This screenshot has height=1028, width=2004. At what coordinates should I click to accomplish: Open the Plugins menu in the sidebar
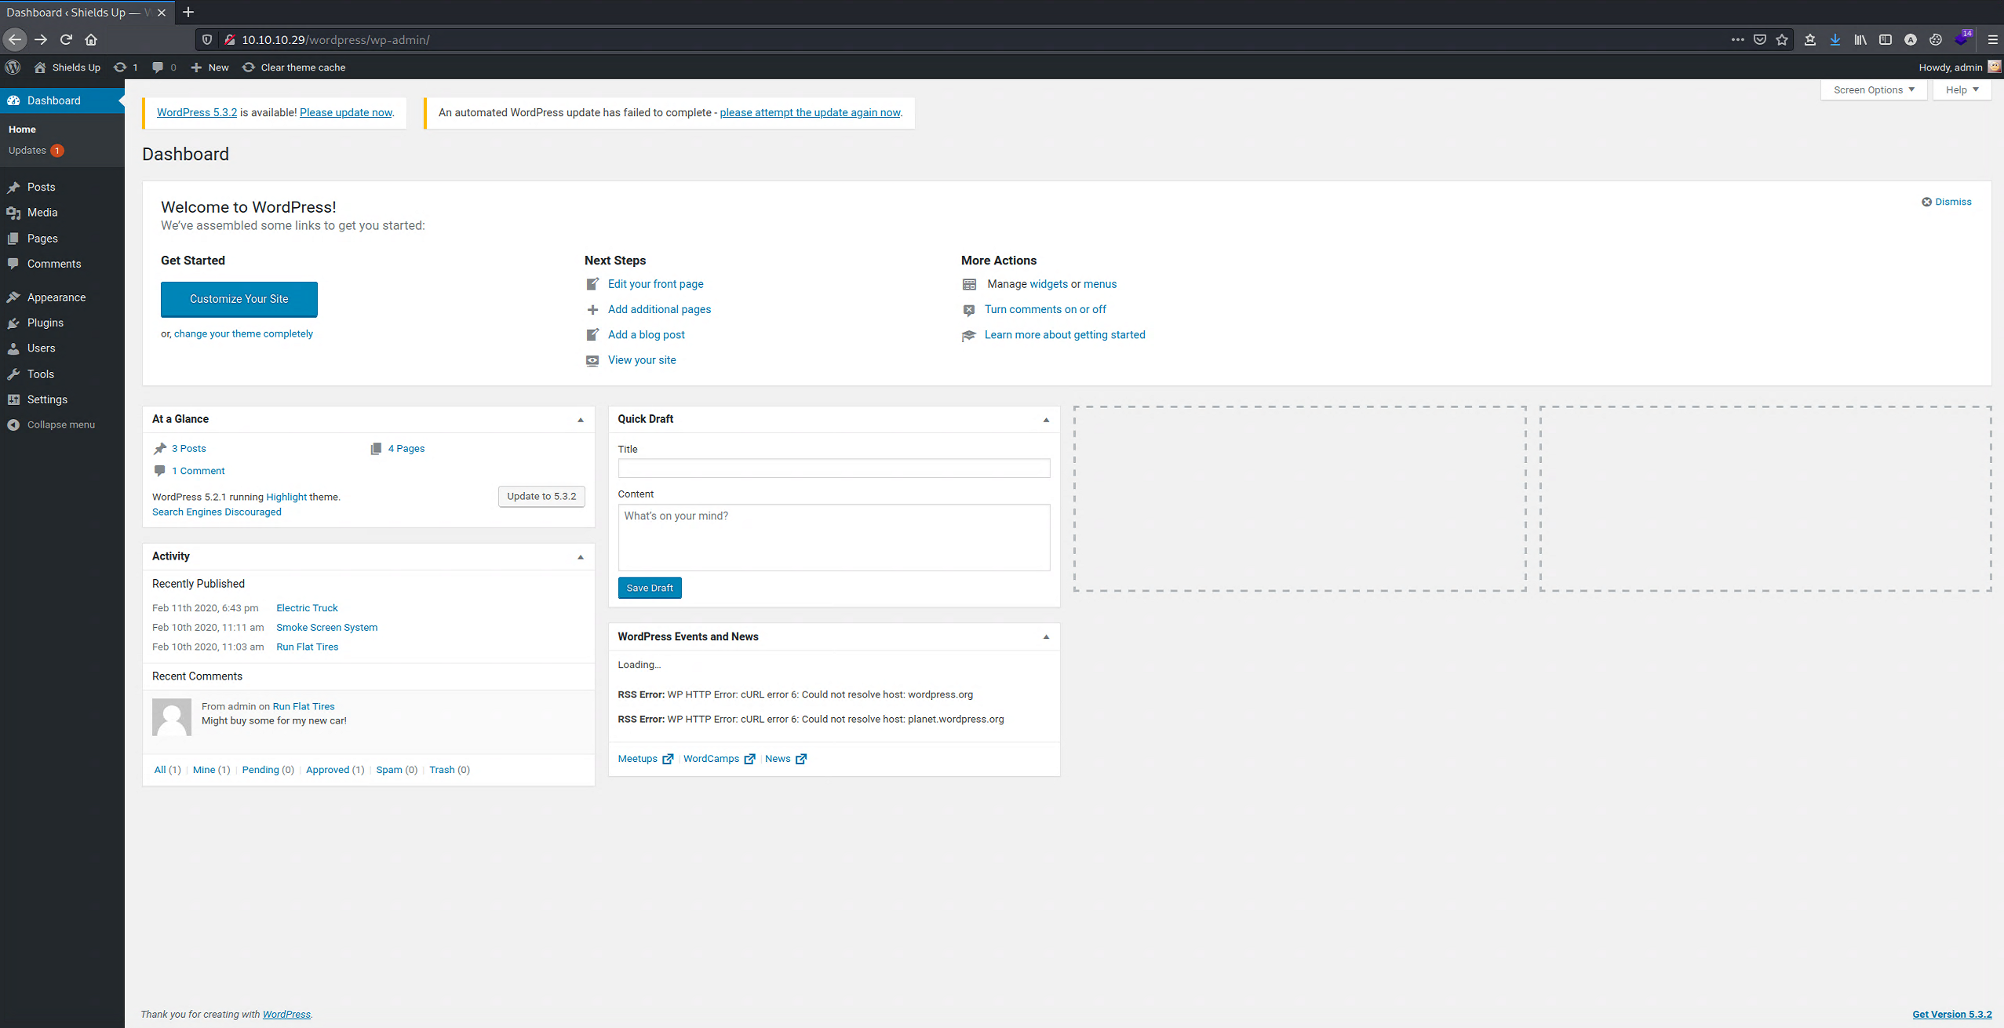[45, 323]
